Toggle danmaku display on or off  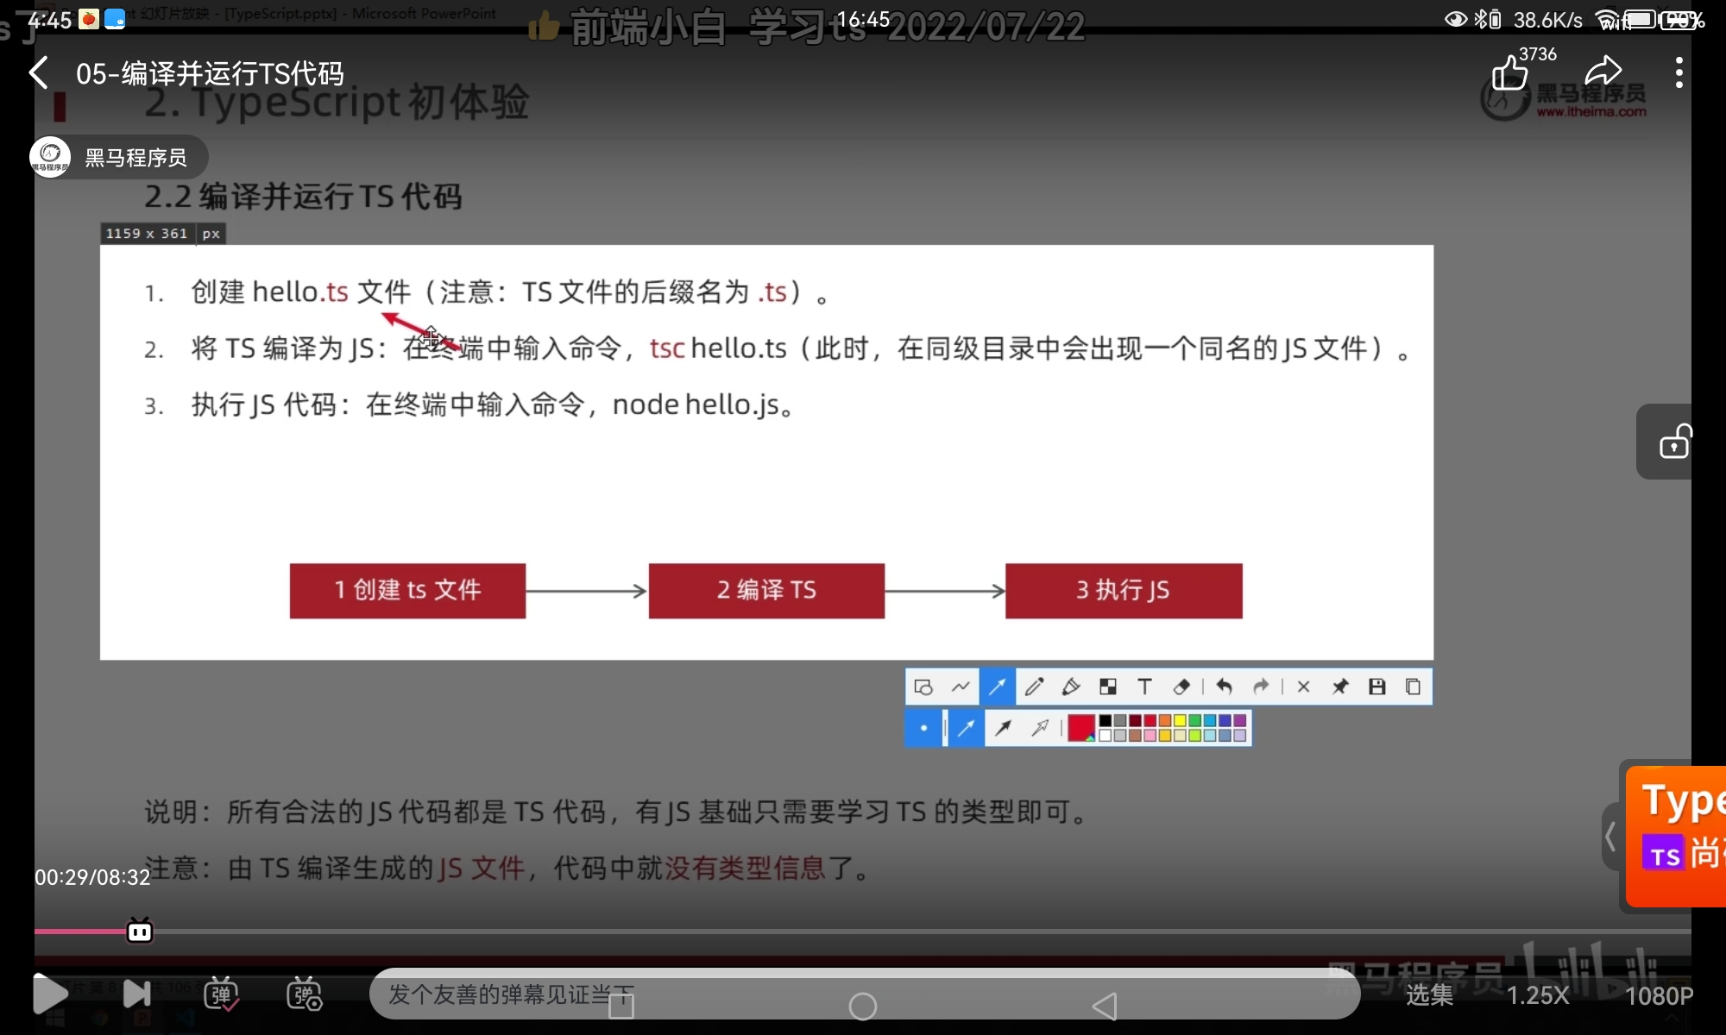click(221, 994)
